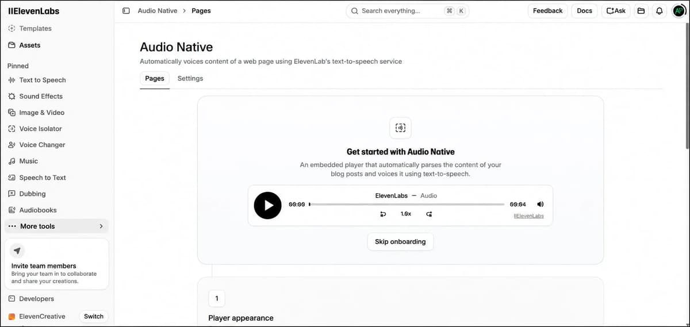Click the Switch button beside ElevenCreative

point(94,317)
